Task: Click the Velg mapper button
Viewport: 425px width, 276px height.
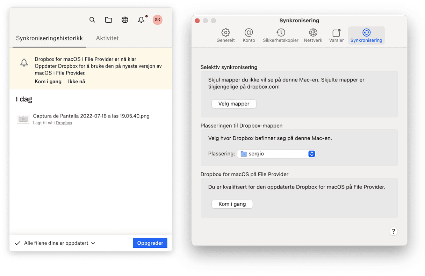Action: 234,104
